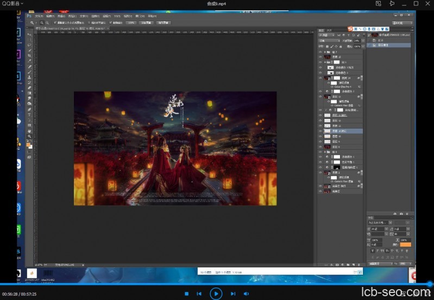
Task: Select the Move tool in Photoshop toolbar
Action: [x=29, y=34]
